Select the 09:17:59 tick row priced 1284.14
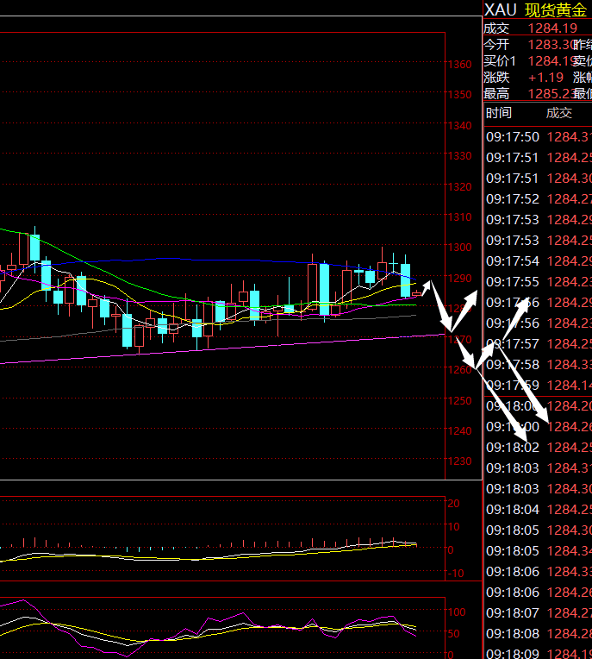The width and height of the screenshot is (592, 659). point(538,386)
